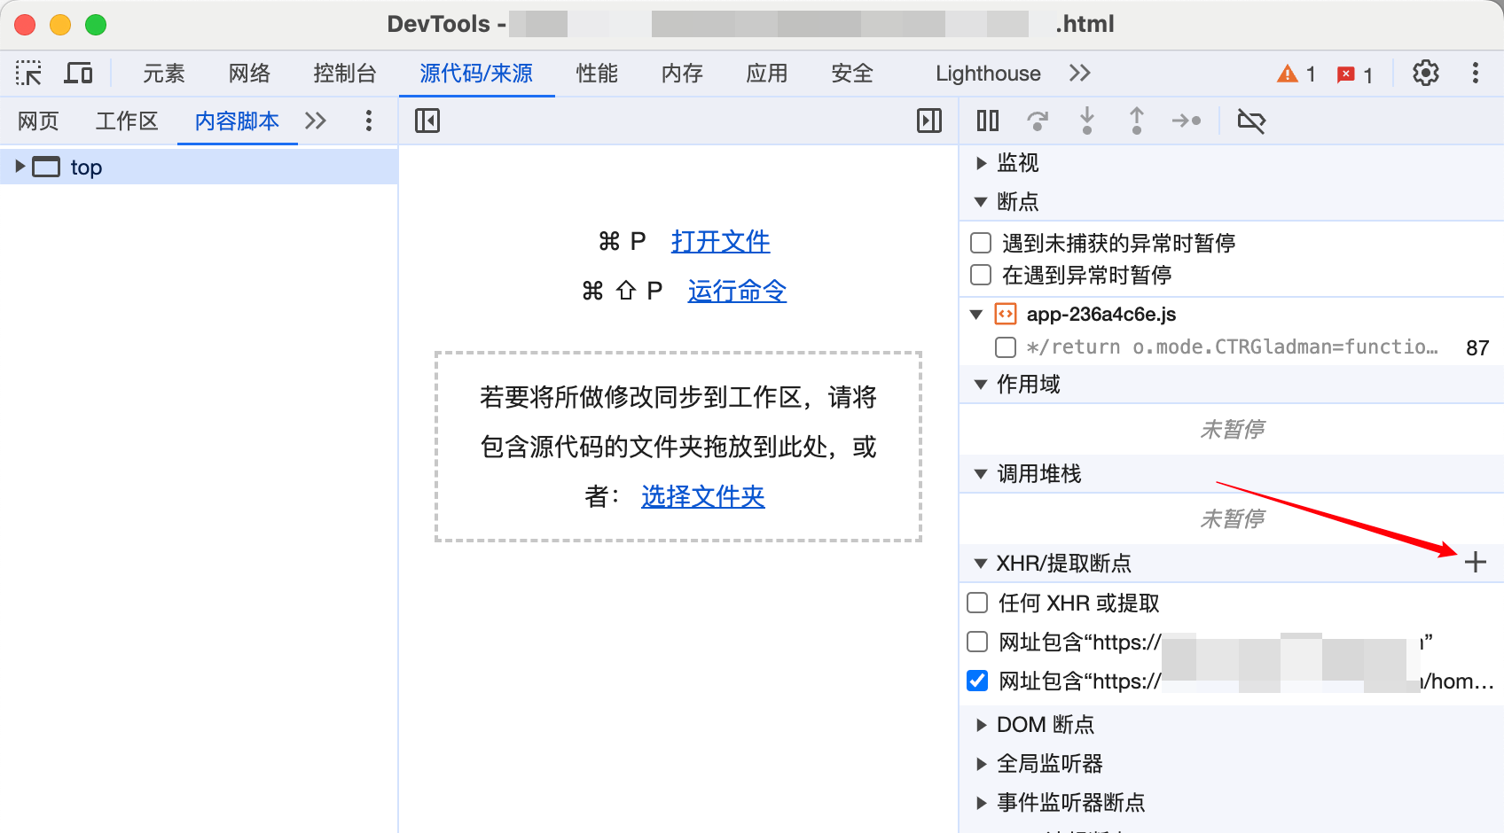Toggle the device toolbar icon
The width and height of the screenshot is (1504, 833).
pos(78,74)
